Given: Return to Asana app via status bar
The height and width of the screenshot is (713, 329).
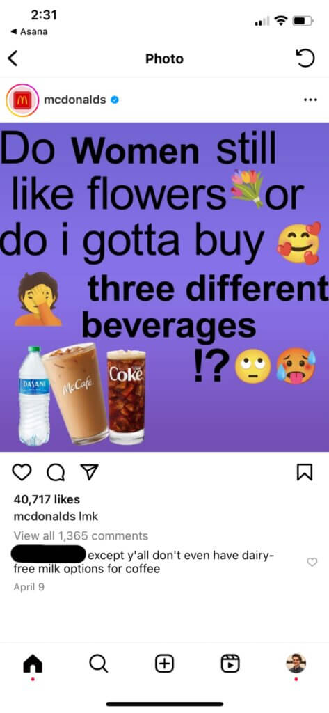Looking at the screenshot, I should (29, 31).
